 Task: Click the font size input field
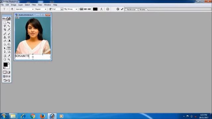coord(56,9)
